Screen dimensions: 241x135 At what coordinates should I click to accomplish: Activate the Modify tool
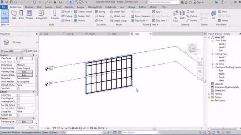[5, 16]
